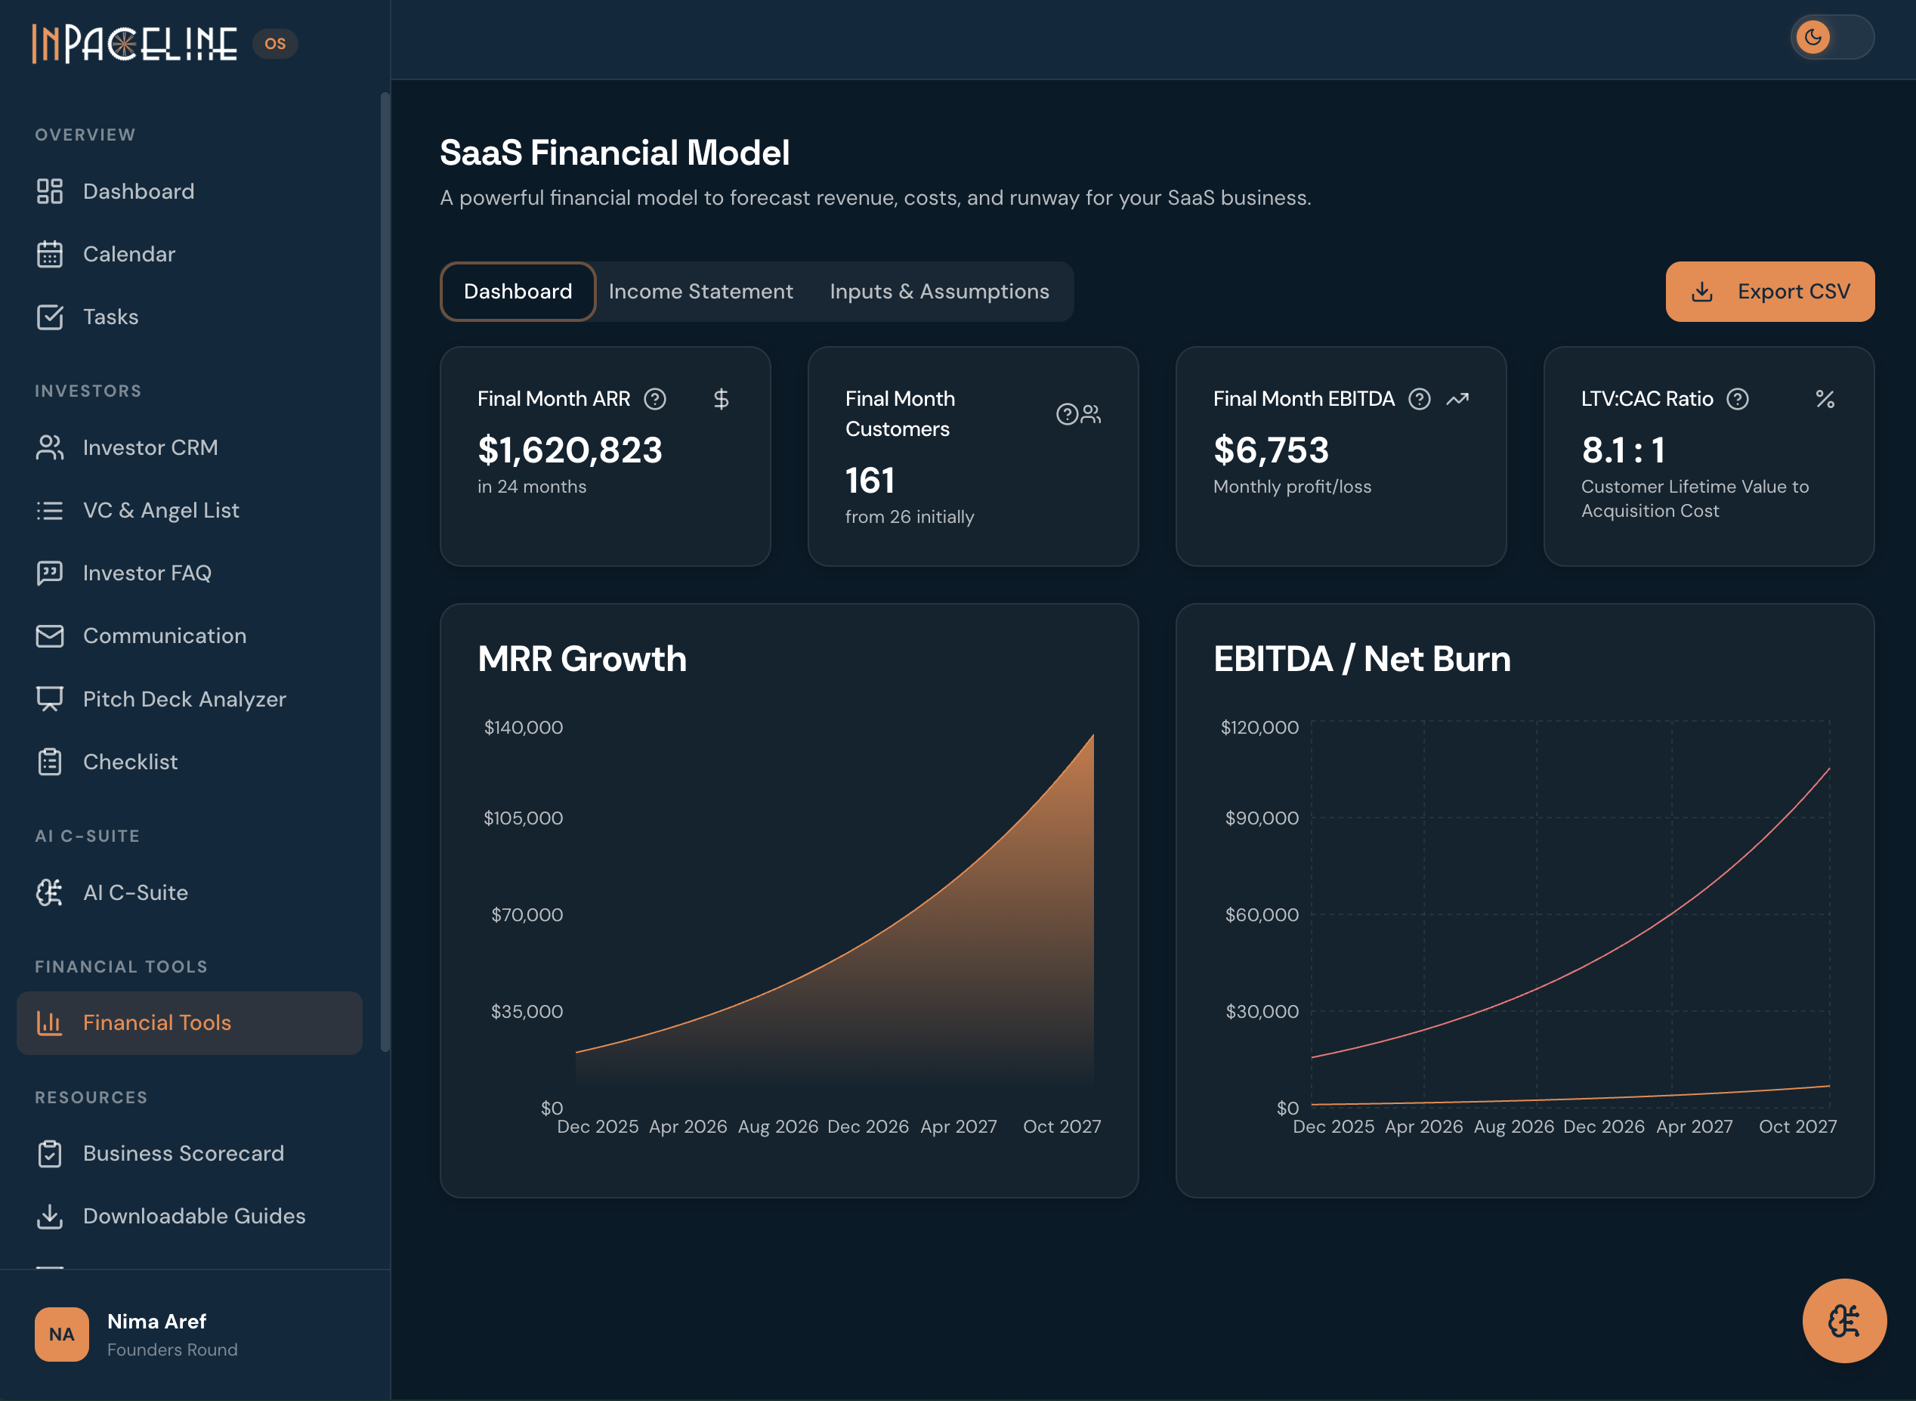Open the AI C-Suite brain icon
This screenshot has height=1401, width=1916.
50,892
